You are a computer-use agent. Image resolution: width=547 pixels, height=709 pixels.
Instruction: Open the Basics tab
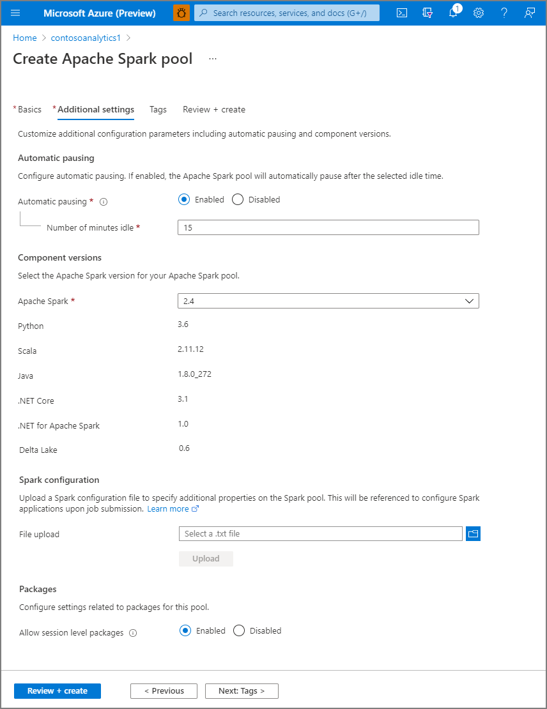click(x=29, y=109)
